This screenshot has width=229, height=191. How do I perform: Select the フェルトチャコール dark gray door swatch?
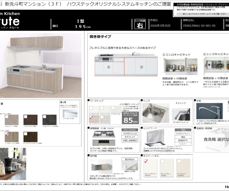[x=49, y=120]
